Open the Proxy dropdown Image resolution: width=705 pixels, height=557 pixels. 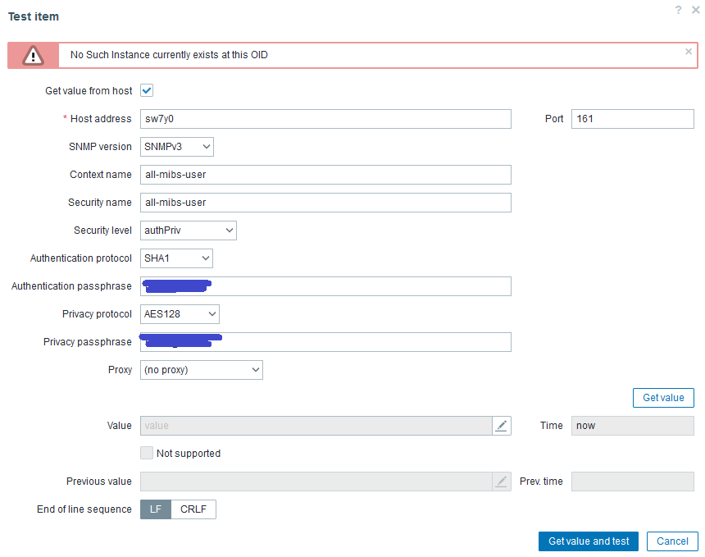[202, 370]
